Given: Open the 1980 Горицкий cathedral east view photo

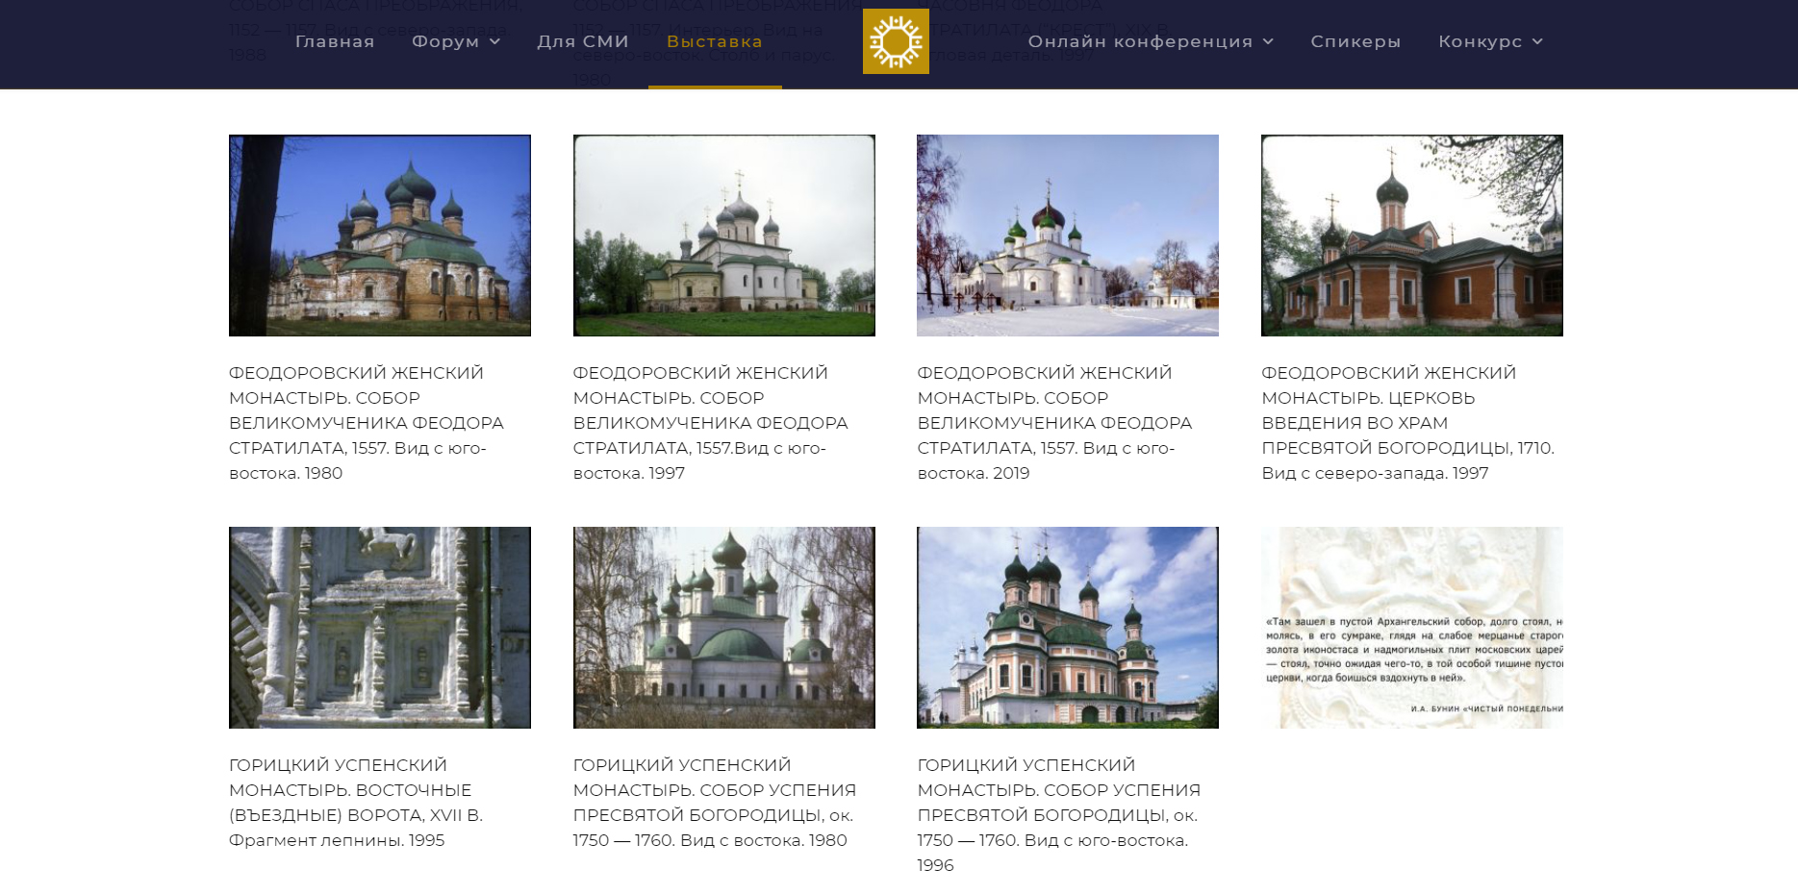Looking at the screenshot, I should (x=723, y=628).
